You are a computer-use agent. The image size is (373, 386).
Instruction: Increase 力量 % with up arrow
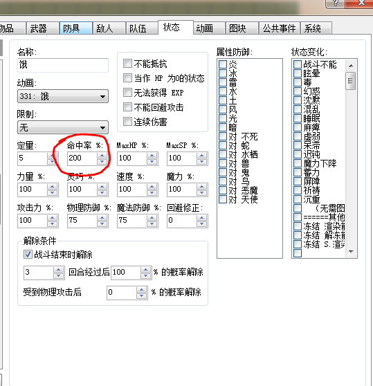click(52, 187)
